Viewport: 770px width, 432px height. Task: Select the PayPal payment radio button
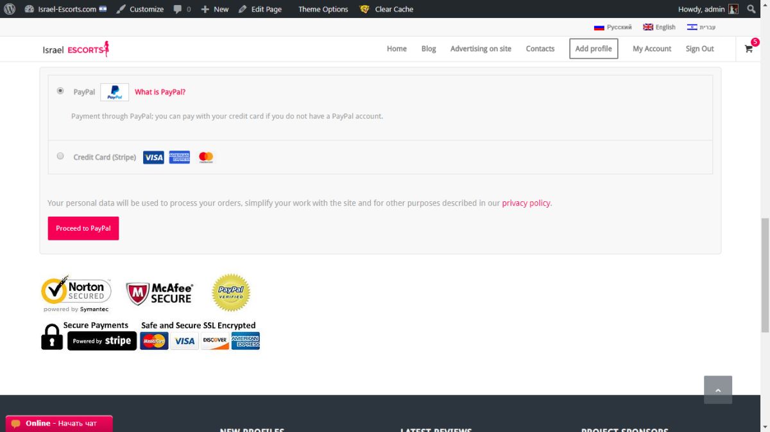tap(60, 91)
